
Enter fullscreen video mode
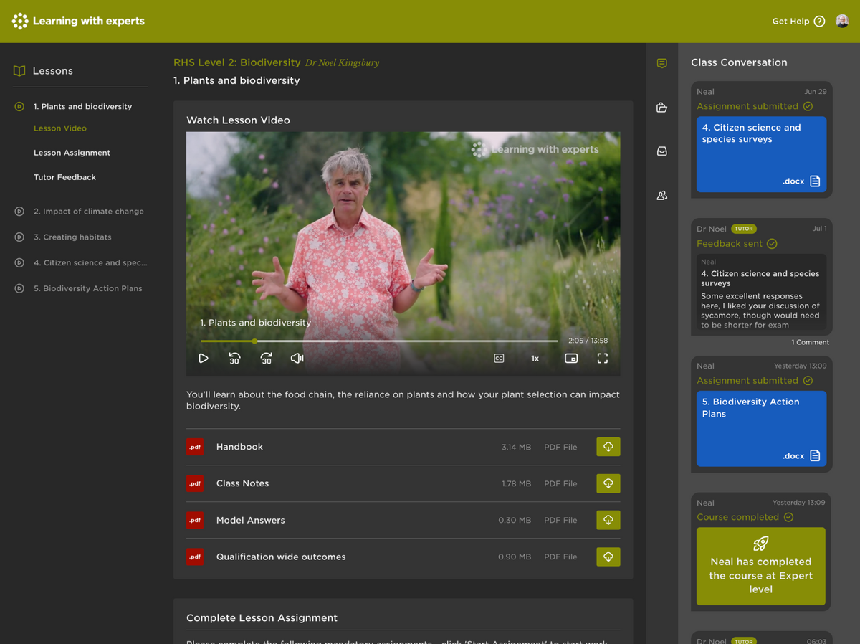pos(603,358)
